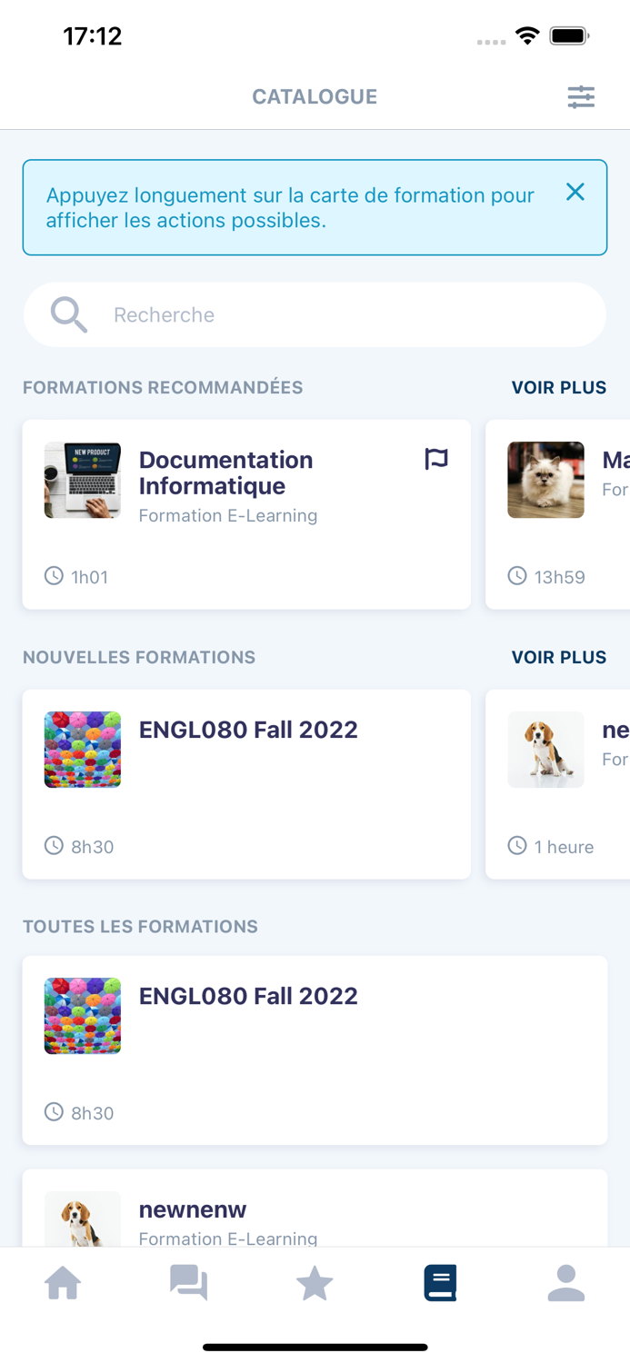Tap the catalogue book icon in bottom bar

coord(440,1283)
